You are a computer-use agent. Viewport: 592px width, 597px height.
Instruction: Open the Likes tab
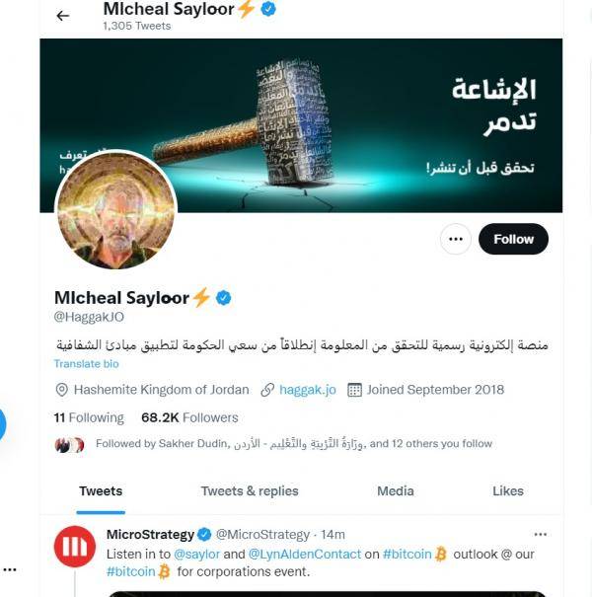(x=508, y=491)
